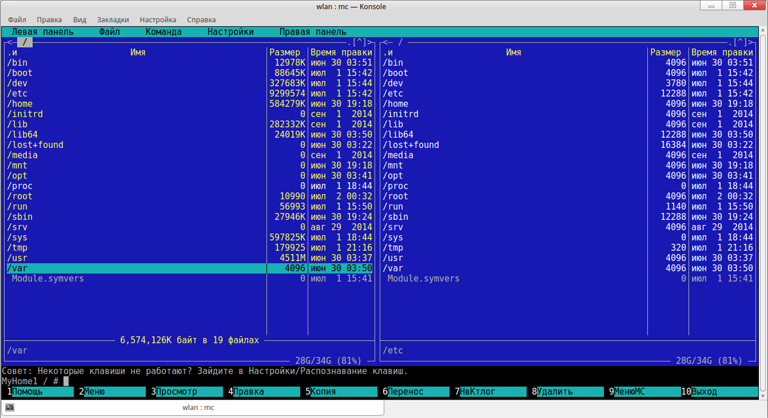Select /home directory in the left panel
This screenshot has width=768, height=418.
click(x=20, y=104)
